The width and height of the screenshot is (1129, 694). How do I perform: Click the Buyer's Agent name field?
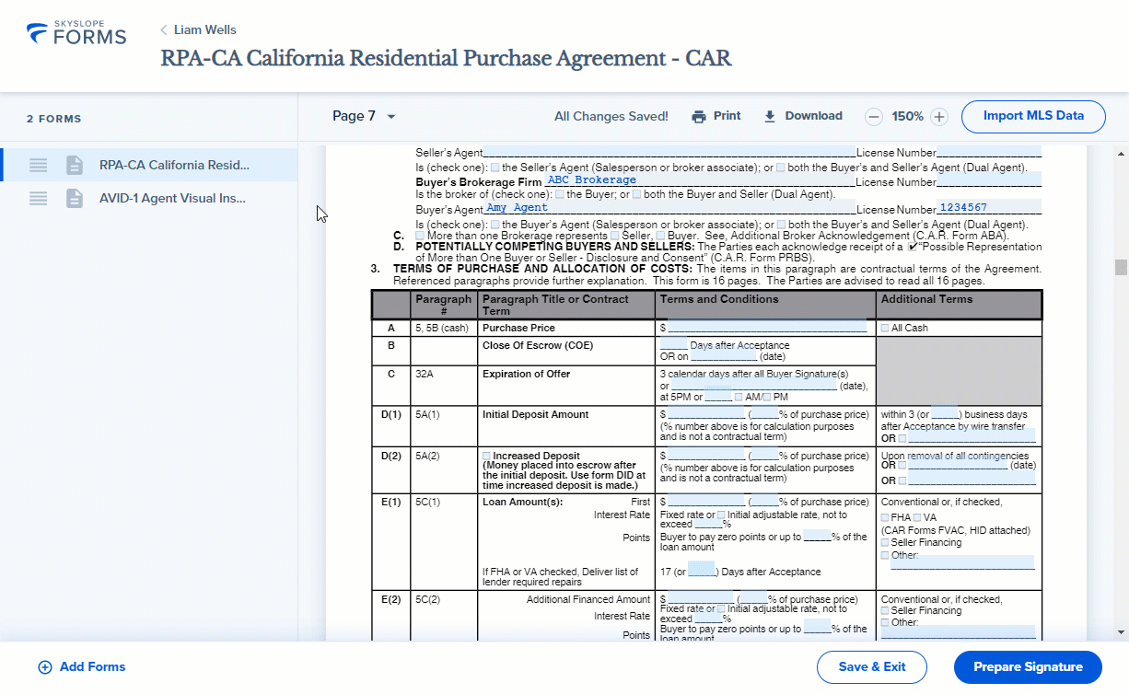coord(669,208)
